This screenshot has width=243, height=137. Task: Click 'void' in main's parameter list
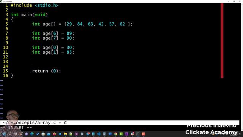(x=40, y=15)
